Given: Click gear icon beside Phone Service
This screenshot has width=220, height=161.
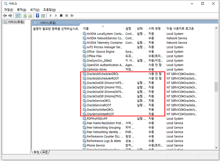Looking at the screenshot, I should [x=84, y=145].
